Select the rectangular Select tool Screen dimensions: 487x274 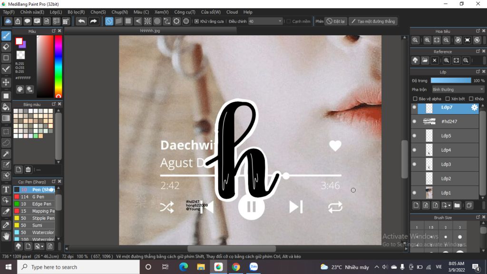pos(6,132)
